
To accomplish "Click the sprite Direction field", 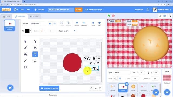I will click(x=155, y=78).
